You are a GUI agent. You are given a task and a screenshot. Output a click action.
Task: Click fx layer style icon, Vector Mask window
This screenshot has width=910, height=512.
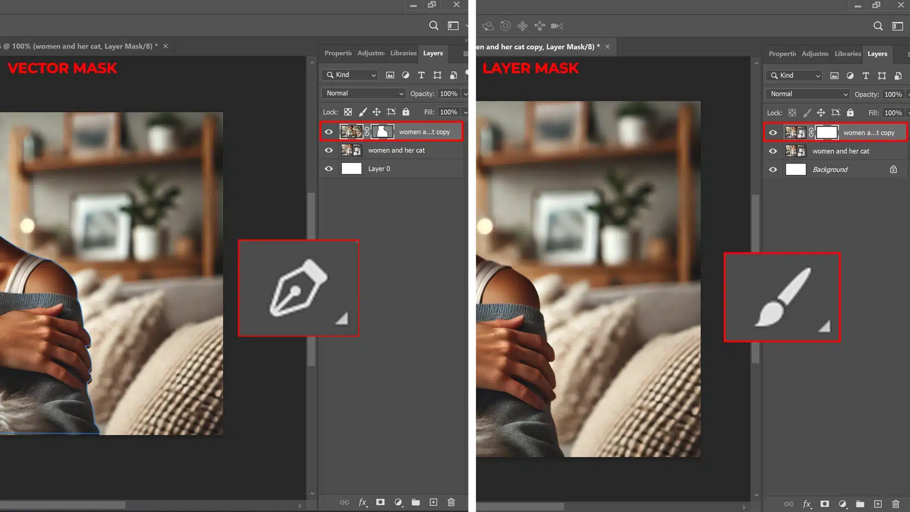[x=363, y=502]
